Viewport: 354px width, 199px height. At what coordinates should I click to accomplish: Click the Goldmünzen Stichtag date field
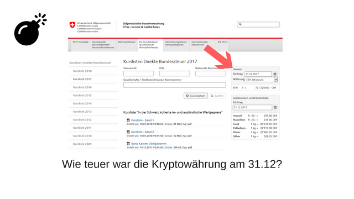coord(252,107)
